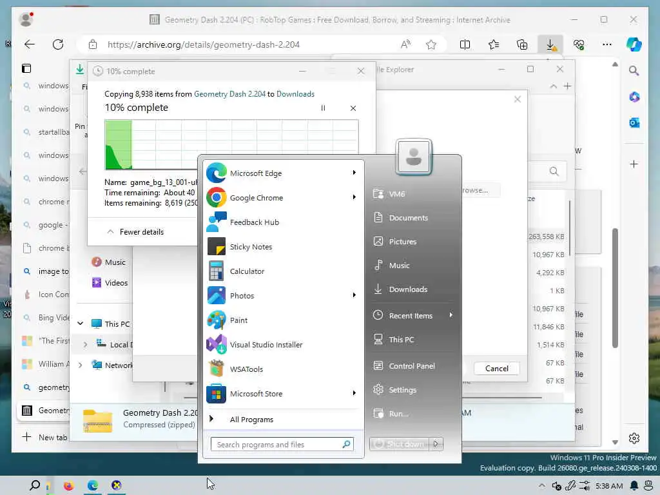Expand Microsoft Edge jump list arrow
Image resolution: width=660 pixels, height=495 pixels.
click(354, 173)
